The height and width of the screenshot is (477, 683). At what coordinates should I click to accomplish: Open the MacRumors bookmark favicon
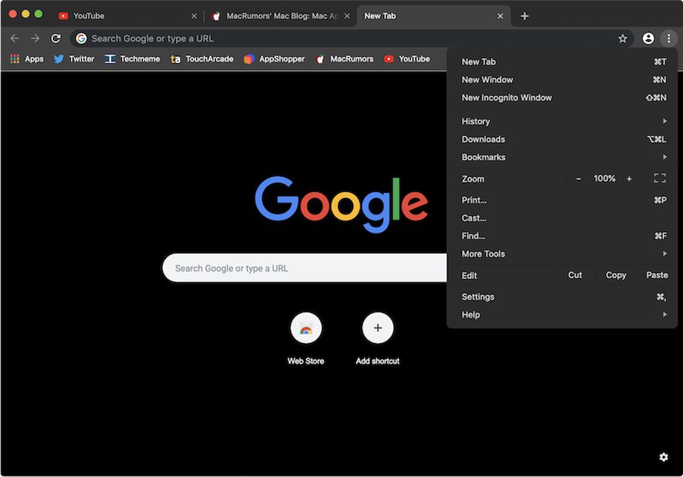coord(320,59)
